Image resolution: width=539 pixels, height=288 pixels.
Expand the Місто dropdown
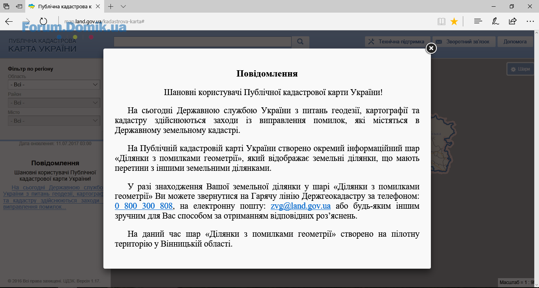[x=54, y=121]
